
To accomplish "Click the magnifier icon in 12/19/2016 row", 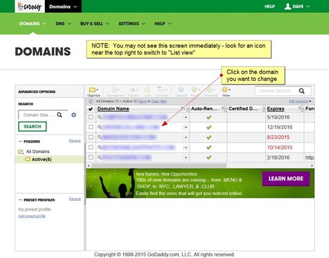I will pyautogui.click(x=99, y=127).
